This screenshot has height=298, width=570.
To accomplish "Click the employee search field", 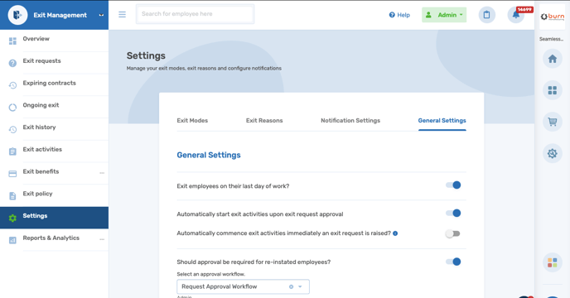I will pos(196,14).
